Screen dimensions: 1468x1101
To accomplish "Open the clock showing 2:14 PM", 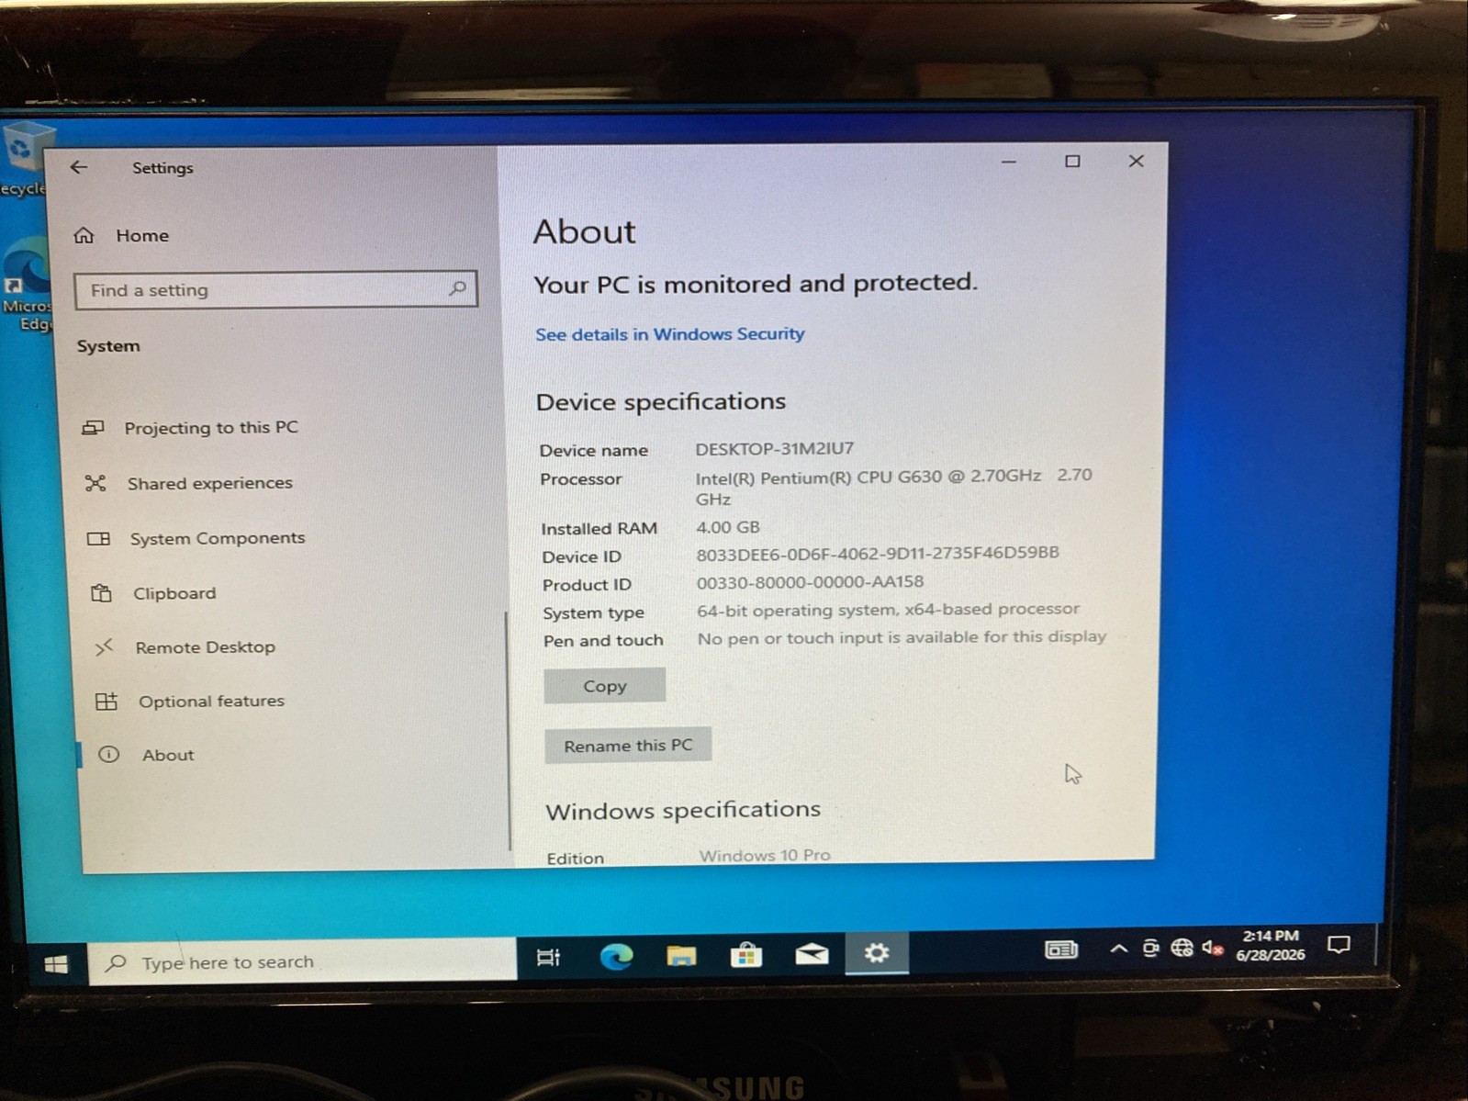I will 1271,945.
